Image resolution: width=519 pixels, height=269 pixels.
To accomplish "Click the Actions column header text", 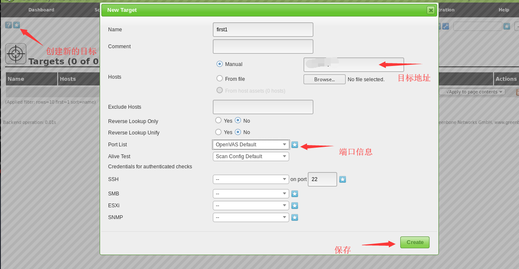I will (506, 79).
